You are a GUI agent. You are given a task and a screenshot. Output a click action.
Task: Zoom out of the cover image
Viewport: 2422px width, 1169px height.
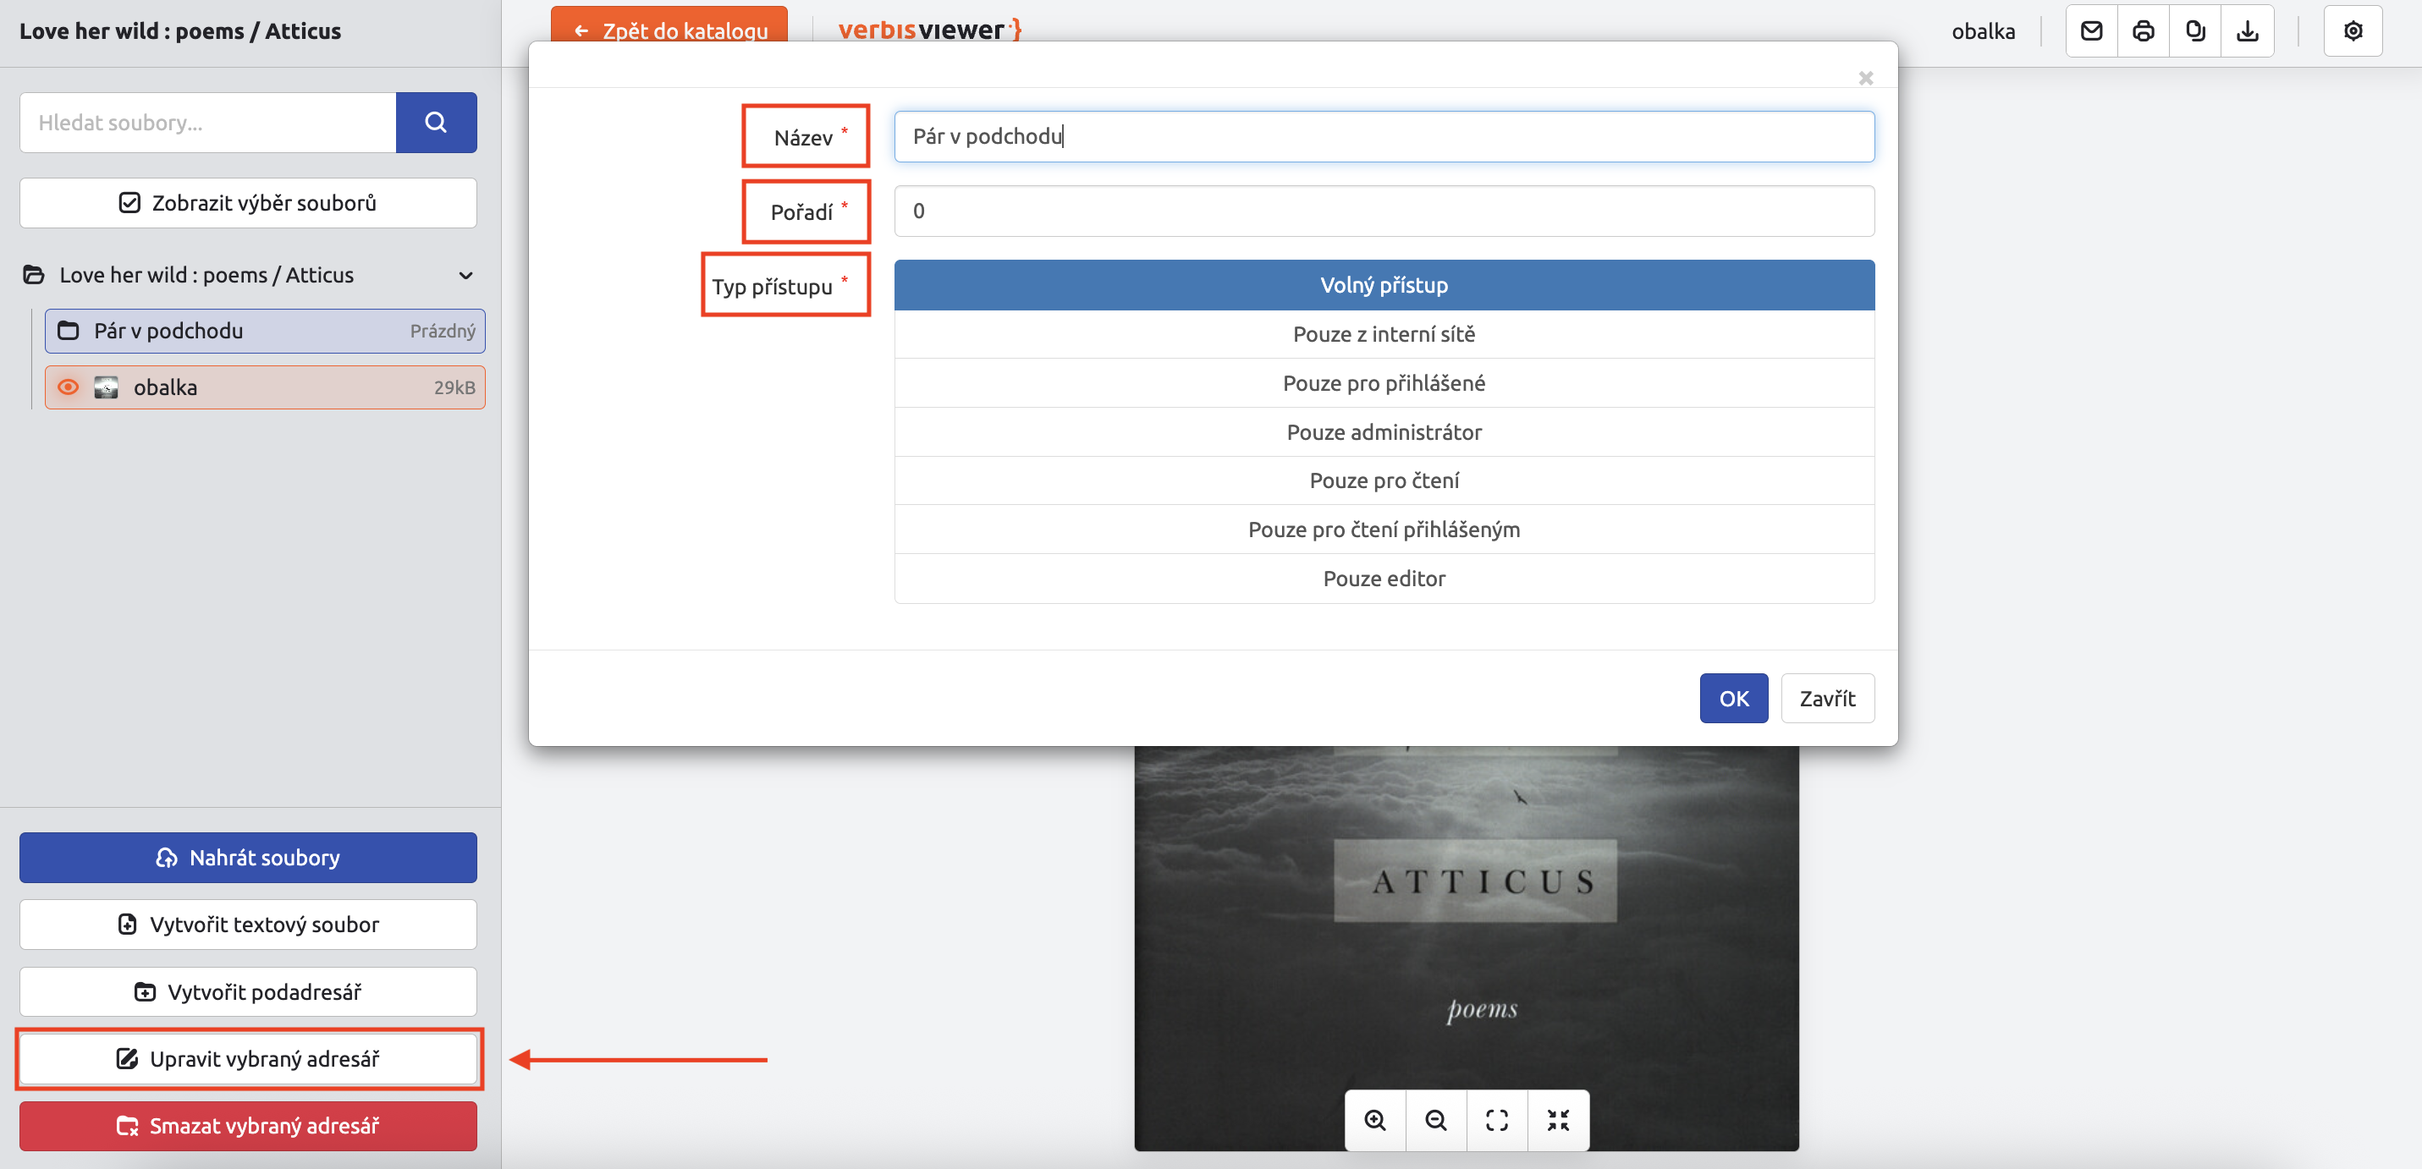click(x=1436, y=1119)
